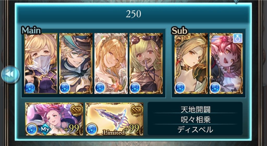Select the first Sub blonde armored character
This screenshot has height=146, width=267.
coord(191,63)
